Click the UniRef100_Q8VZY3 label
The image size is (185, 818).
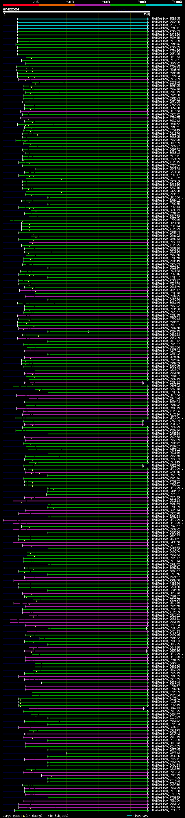(x=166, y=753)
